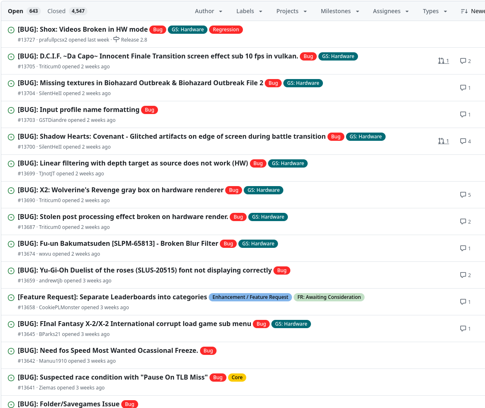Open Folder/Savegames Issue
Image resolution: width=485 pixels, height=408 pixels.
click(x=68, y=404)
